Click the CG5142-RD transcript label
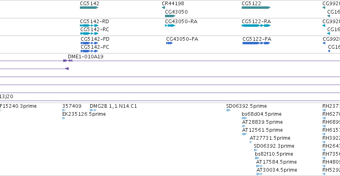Viewport: 340px width, 176px height. (95, 22)
